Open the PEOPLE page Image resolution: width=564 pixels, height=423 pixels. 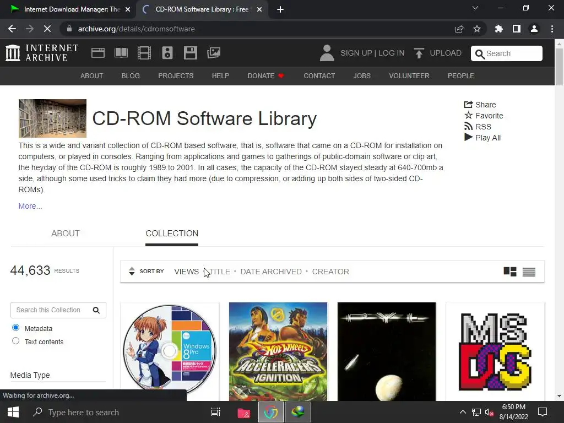click(461, 76)
